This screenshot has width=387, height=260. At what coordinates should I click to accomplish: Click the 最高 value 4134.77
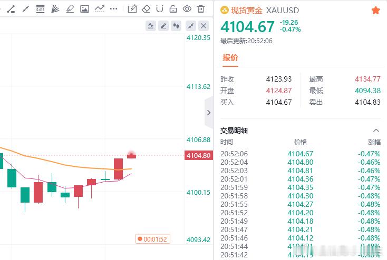[x=367, y=79]
